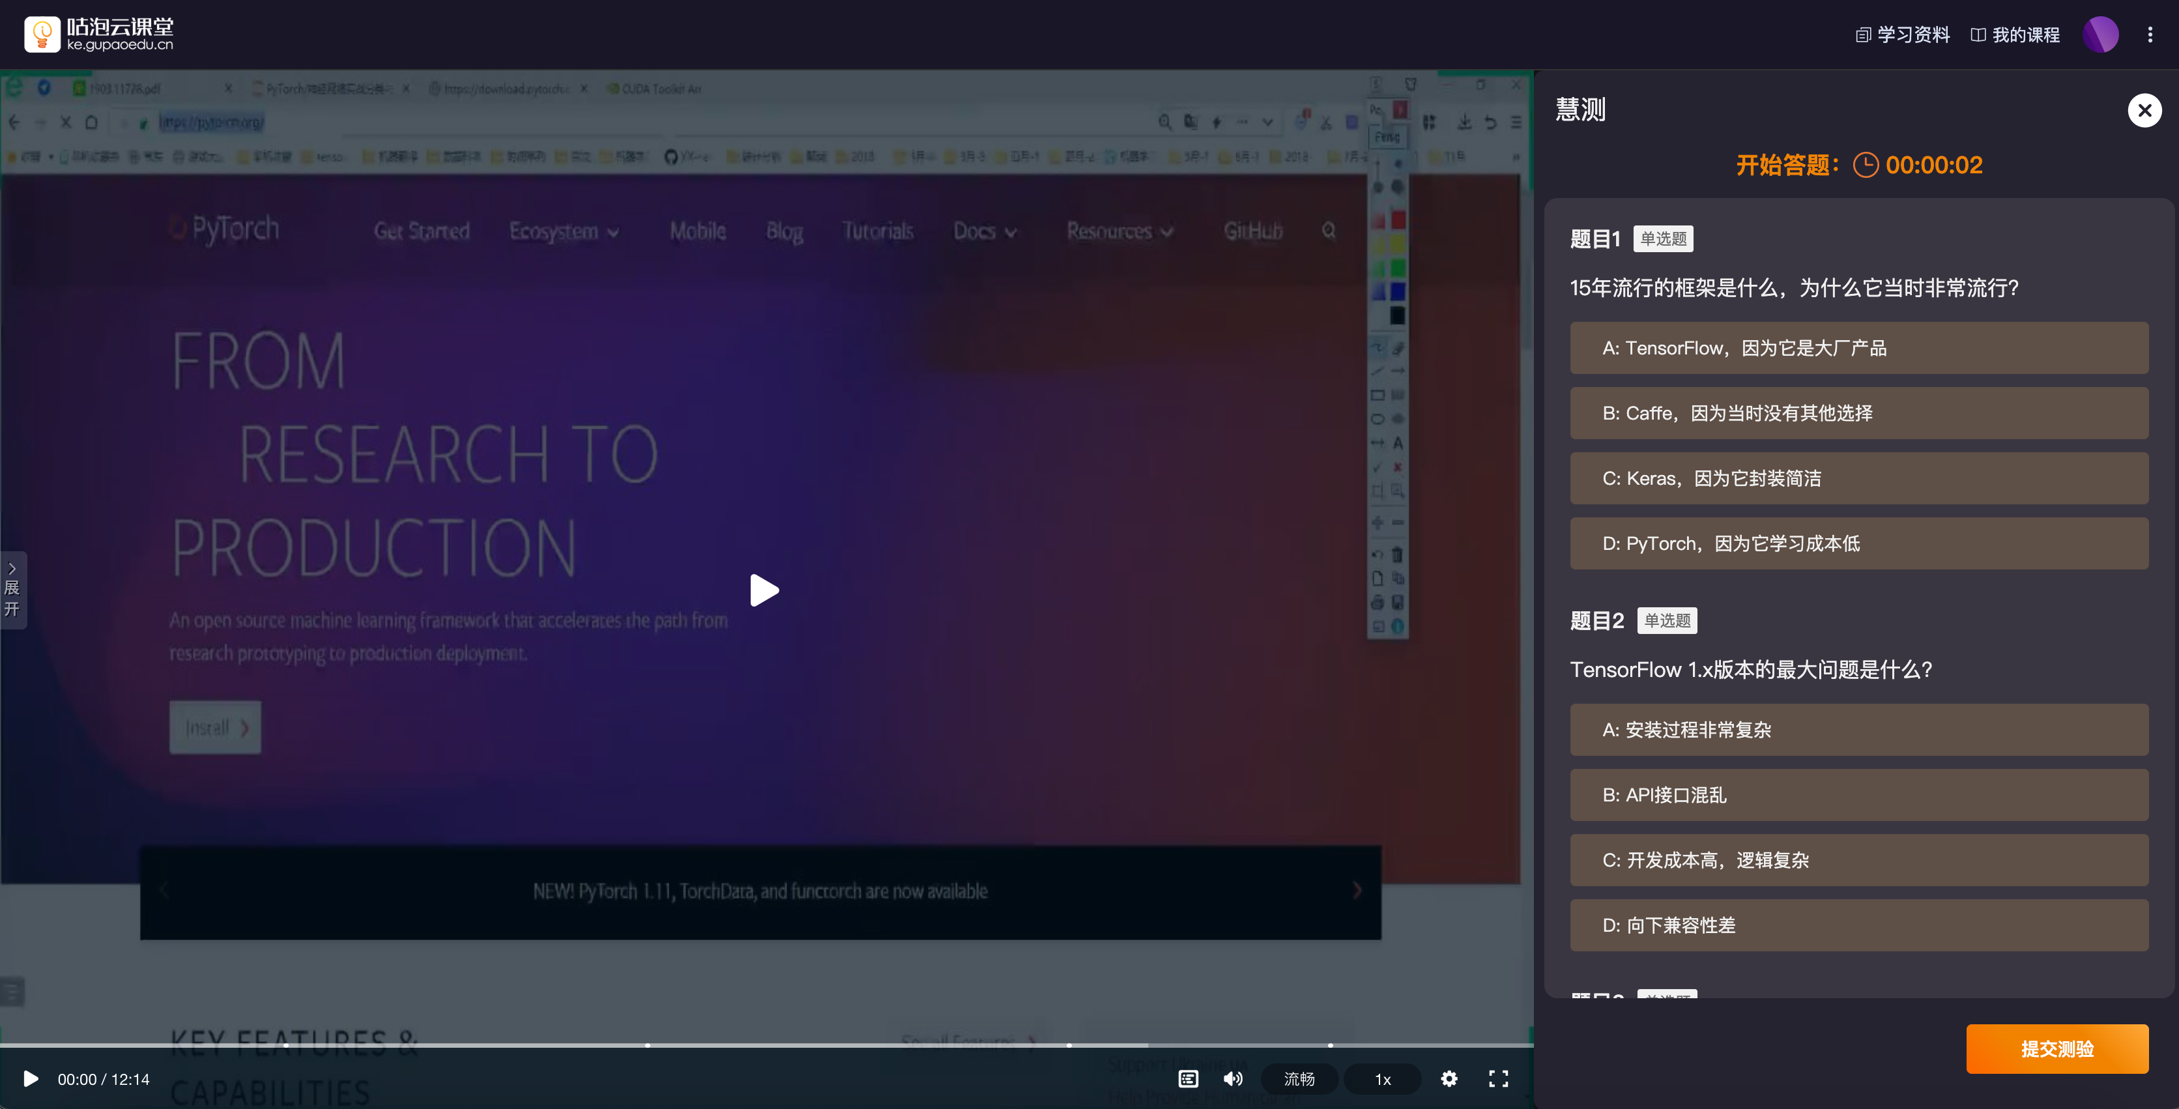The height and width of the screenshot is (1109, 2179).
Task: Open the three-dot more menu
Action: click(x=2150, y=35)
